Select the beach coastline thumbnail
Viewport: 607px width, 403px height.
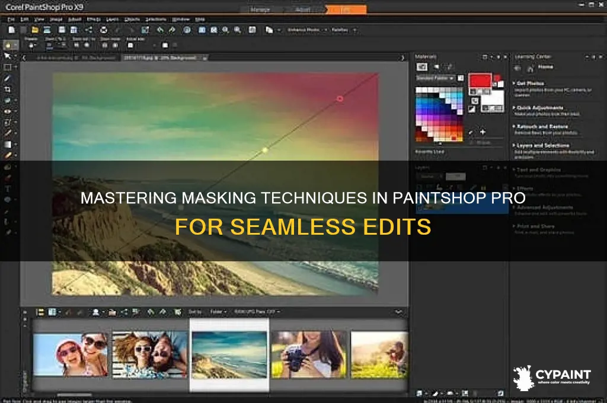pyautogui.click(x=229, y=355)
